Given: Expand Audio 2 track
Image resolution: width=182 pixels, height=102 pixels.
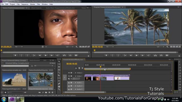Looking at the screenshot, I should 76,86.
